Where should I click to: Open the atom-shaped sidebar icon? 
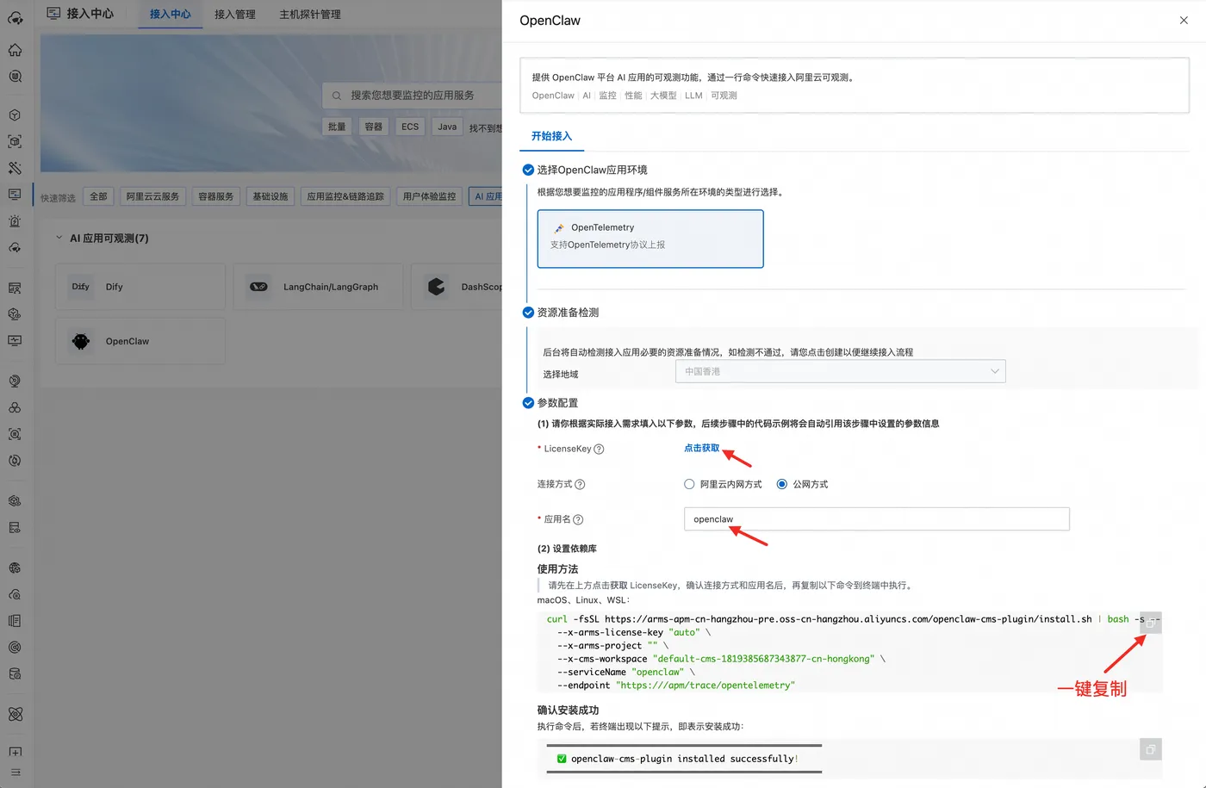[15, 714]
